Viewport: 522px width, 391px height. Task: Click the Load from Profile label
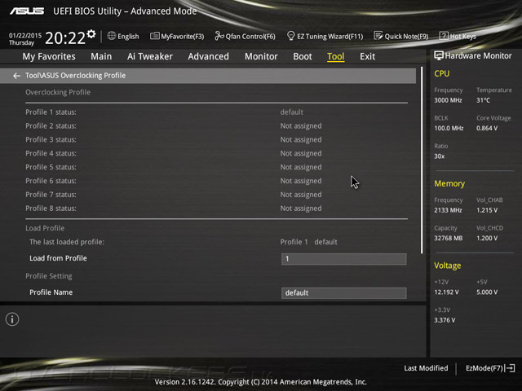tap(58, 258)
